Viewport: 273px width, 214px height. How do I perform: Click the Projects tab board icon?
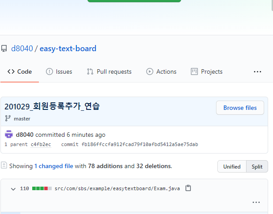coord(194,71)
